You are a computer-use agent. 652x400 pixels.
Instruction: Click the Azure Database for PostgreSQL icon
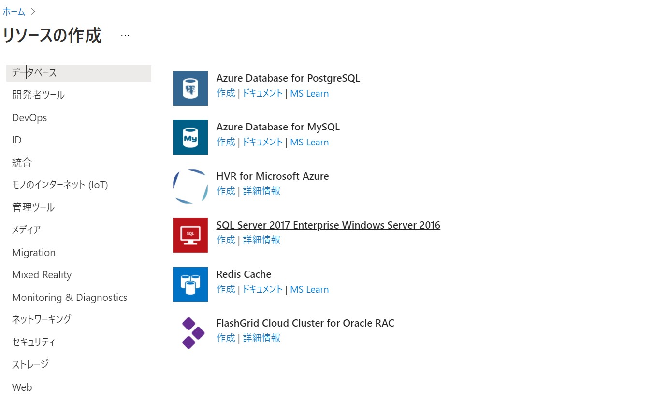click(x=190, y=88)
